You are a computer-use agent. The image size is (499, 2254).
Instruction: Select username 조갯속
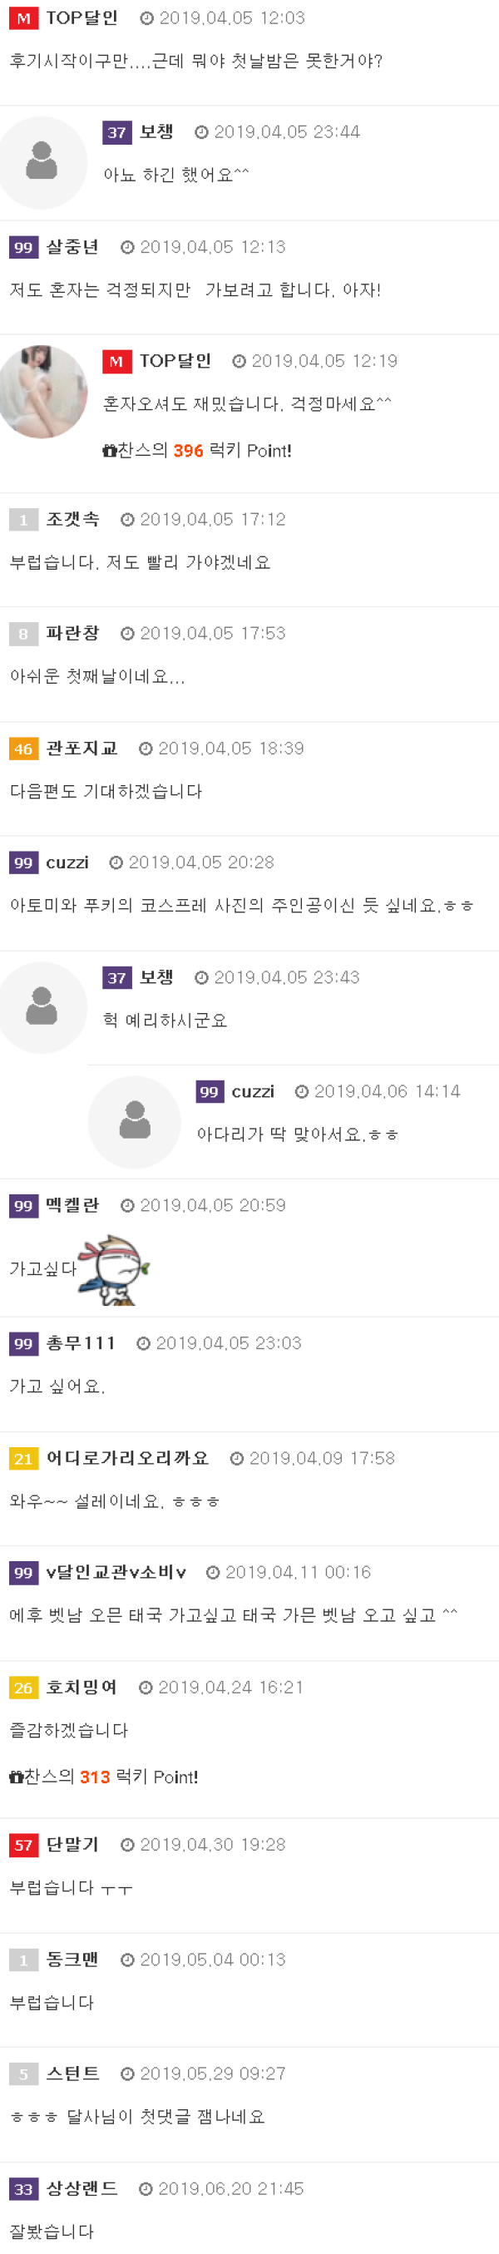[72, 519]
